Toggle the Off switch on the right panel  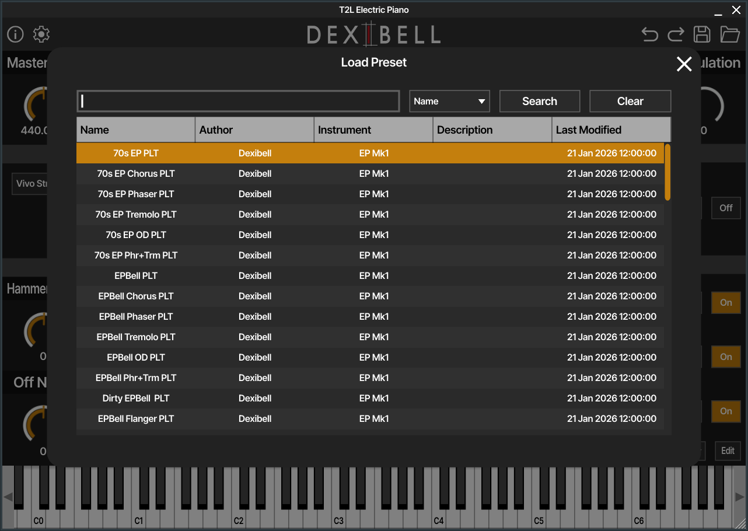tap(726, 208)
